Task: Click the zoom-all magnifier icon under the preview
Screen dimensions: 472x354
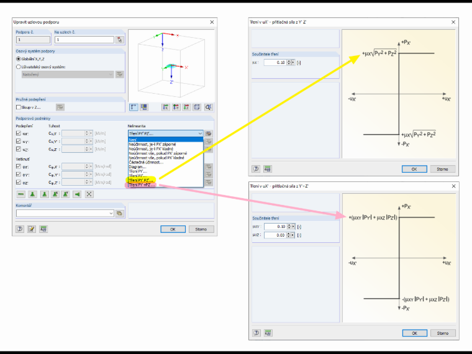Action: 208,107
